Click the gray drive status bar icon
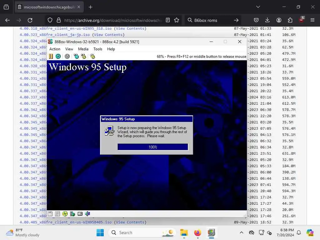The width and height of the screenshot is (320, 240). (x=80, y=214)
